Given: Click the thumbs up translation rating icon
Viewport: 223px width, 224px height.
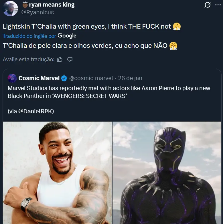Looking at the screenshot, I should [60, 60].
